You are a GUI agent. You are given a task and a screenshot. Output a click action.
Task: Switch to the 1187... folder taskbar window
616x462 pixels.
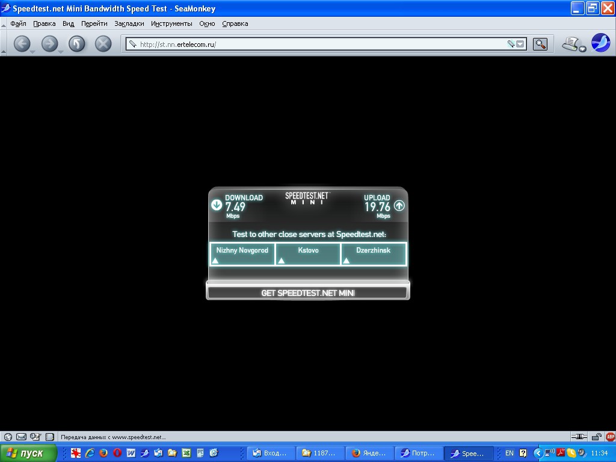pos(319,454)
